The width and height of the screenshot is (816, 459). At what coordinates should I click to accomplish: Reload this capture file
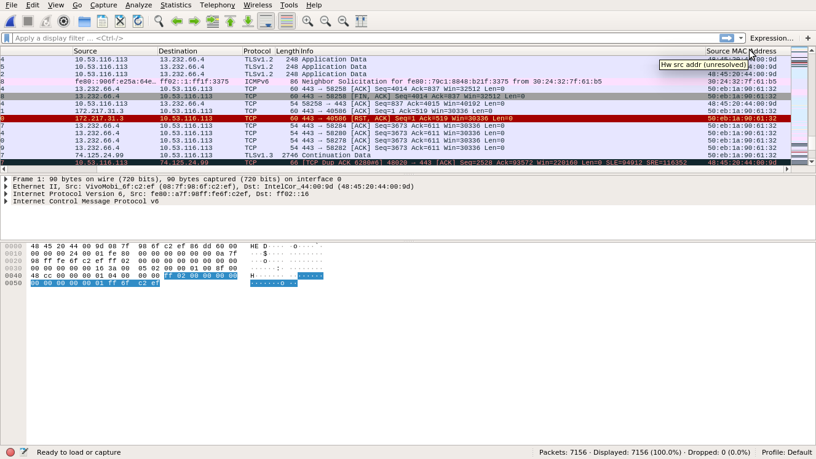pos(138,21)
